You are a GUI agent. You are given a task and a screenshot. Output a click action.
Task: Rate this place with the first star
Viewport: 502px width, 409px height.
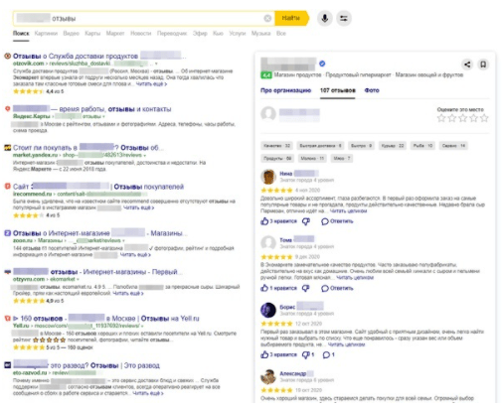pos(441,118)
